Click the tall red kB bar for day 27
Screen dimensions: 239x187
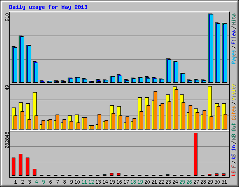pos(196,154)
